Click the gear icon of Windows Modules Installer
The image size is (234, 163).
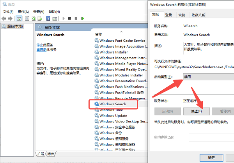97,75
